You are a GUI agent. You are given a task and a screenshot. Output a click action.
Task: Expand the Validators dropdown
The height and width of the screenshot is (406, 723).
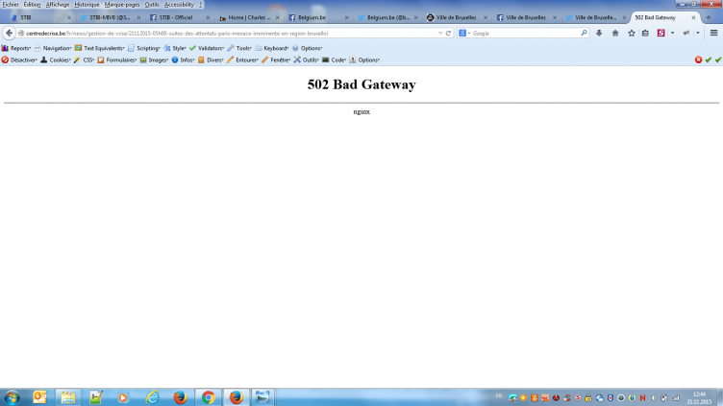207,48
